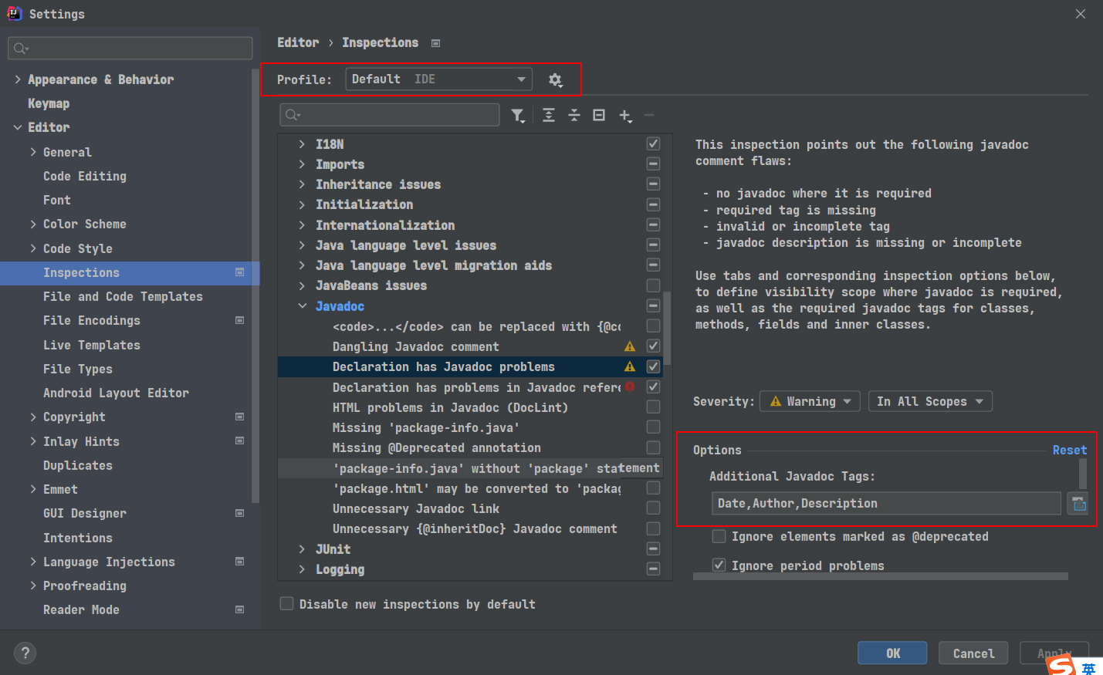
Task: Enable Missing @Deprecated annotation checkbox
Action: (x=653, y=447)
